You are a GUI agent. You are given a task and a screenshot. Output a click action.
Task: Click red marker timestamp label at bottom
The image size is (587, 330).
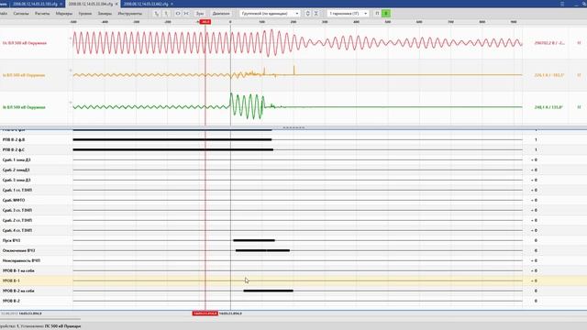pyautogui.click(x=205, y=313)
